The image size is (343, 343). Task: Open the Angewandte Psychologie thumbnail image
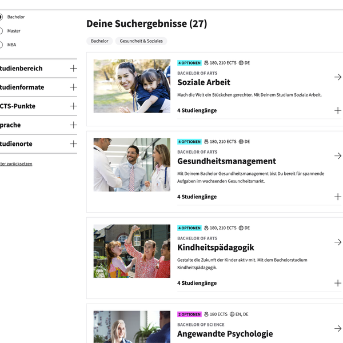tap(132, 327)
